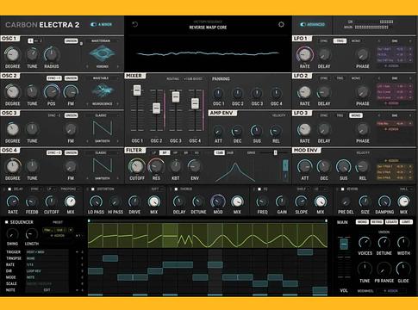
Task: Click the OSC 3 sawtooth waveform display
Action: [x=103, y=128]
